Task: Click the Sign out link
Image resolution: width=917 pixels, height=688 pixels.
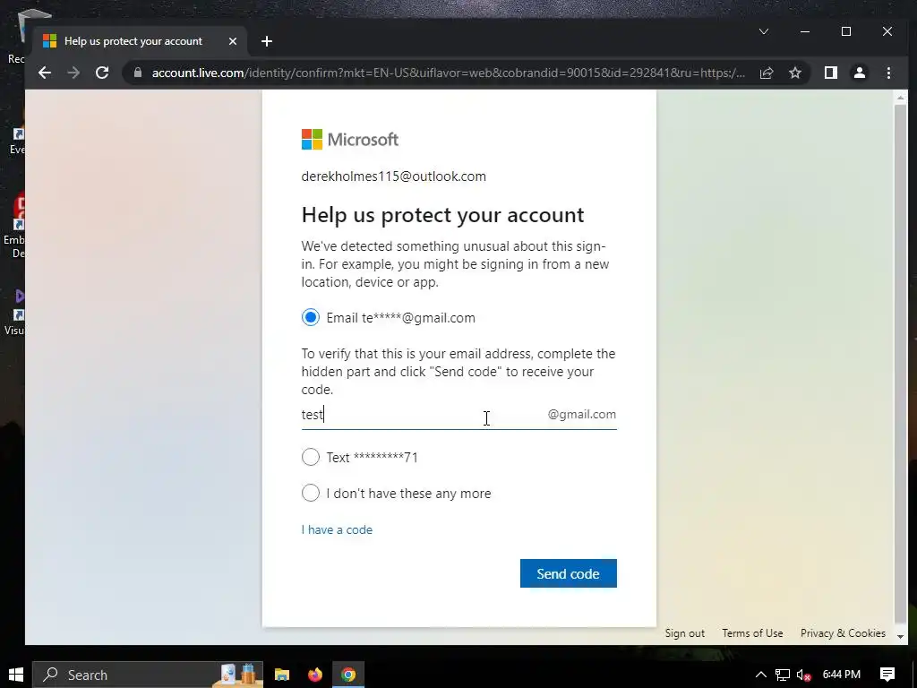Action: click(684, 633)
